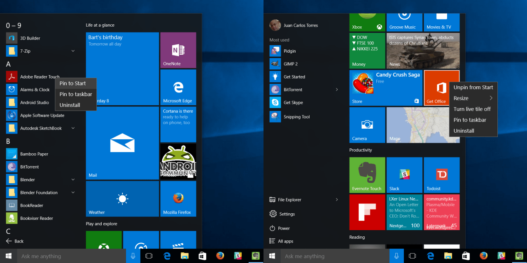Click the Android Studio folder icon

12,102
